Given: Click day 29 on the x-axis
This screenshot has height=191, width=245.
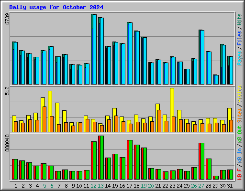Looking at the screenshot, I should (x=215, y=186).
